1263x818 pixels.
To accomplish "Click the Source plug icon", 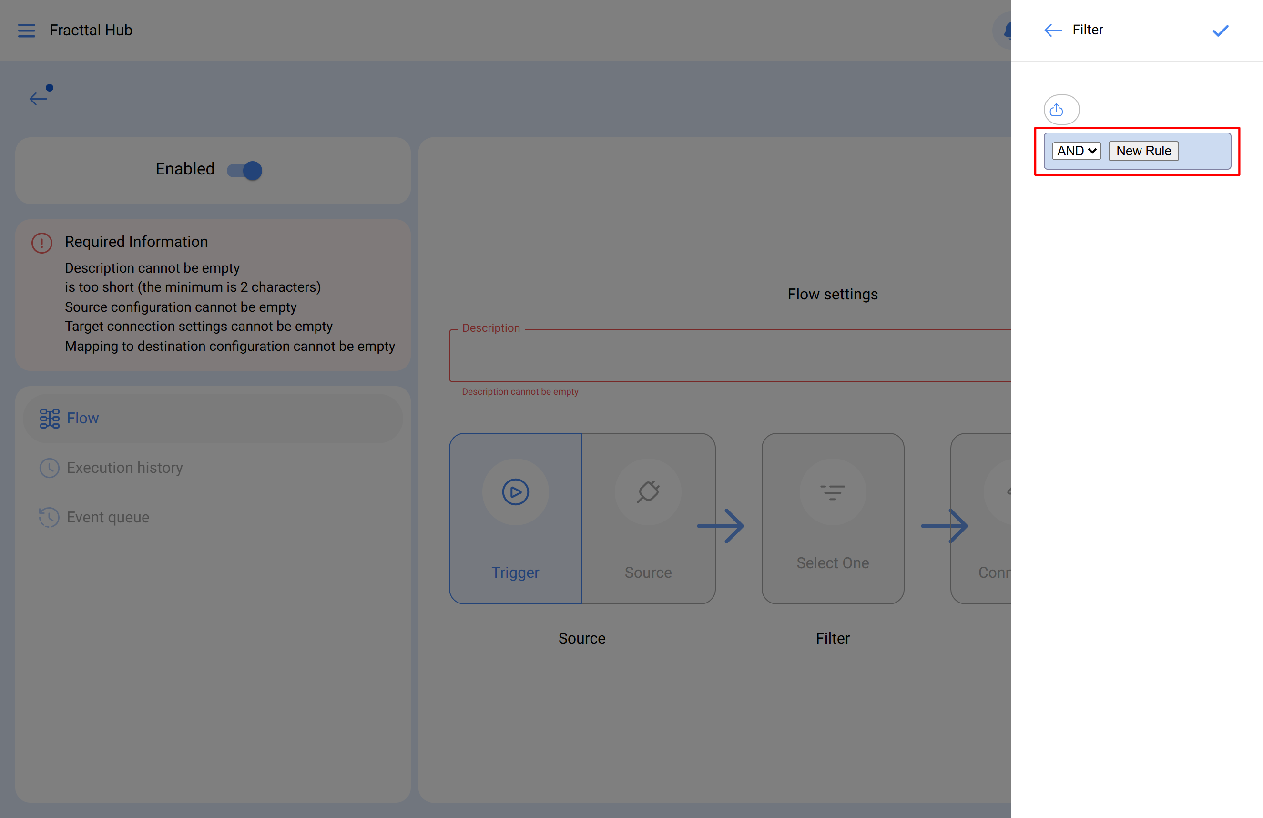I will tap(648, 492).
